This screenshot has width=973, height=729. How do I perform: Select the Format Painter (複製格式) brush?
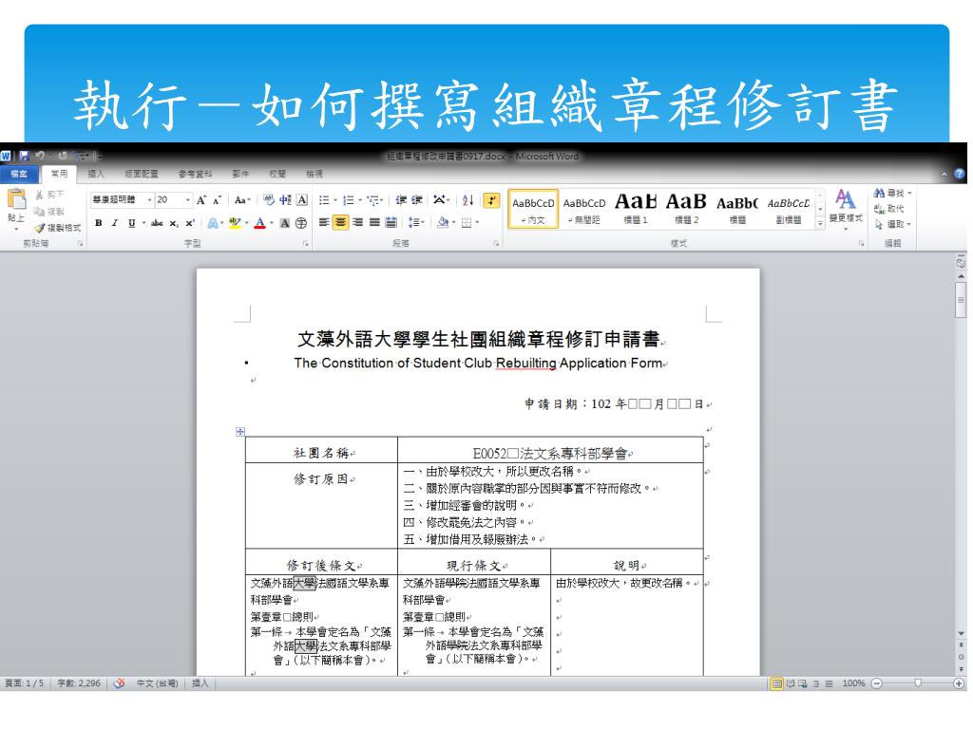[x=57, y=228]
